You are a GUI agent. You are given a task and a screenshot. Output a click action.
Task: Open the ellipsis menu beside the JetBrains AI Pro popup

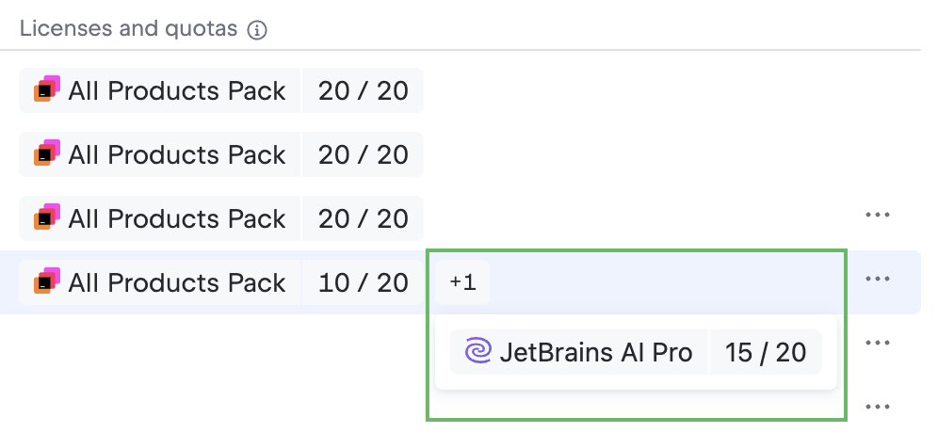pos(877,344)
